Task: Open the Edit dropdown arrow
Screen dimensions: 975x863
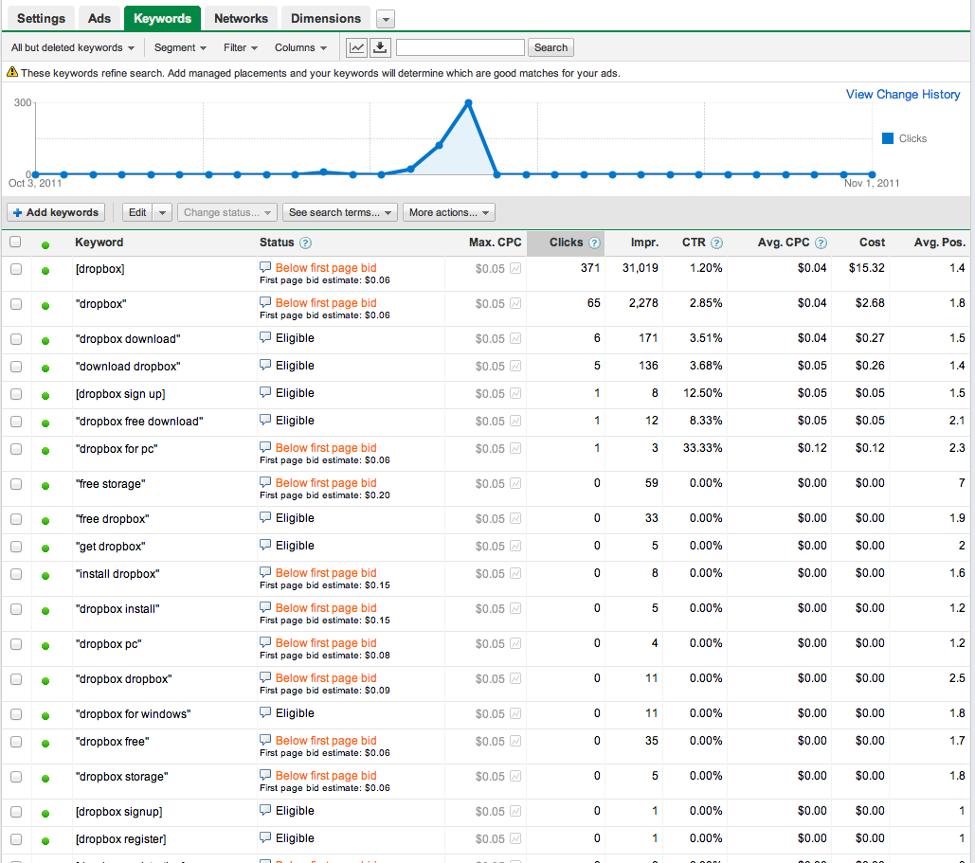Action: pyautogui.click(x=162, y=212)
